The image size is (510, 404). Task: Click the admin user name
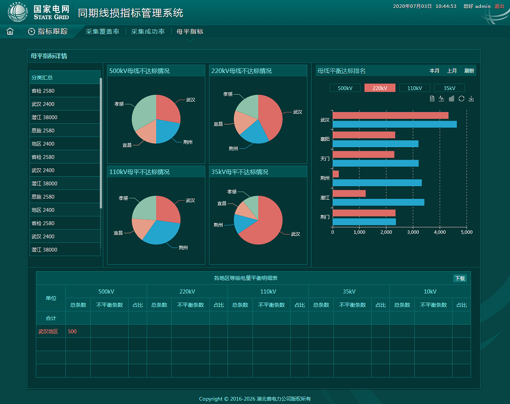tap(483, 6)
